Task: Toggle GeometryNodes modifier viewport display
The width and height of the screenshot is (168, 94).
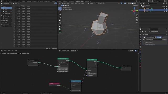Action: point(159,37)
